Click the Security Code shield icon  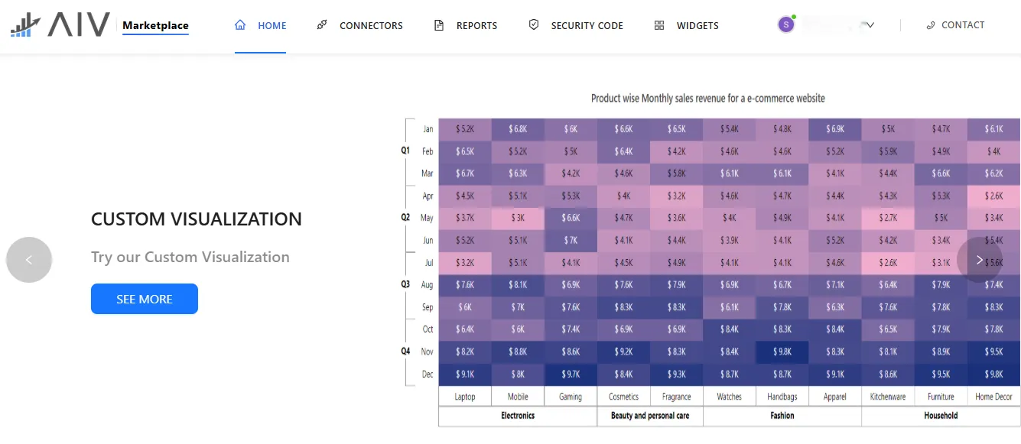(534, 25)
